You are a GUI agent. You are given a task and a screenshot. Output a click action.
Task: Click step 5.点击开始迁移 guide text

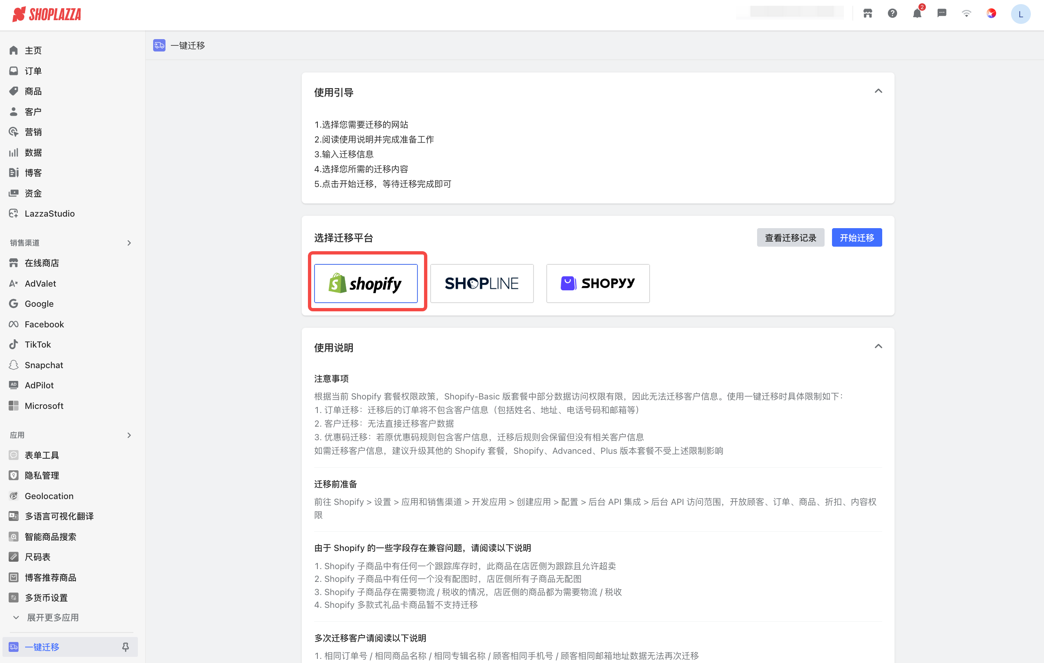click(x=382, y=184)
